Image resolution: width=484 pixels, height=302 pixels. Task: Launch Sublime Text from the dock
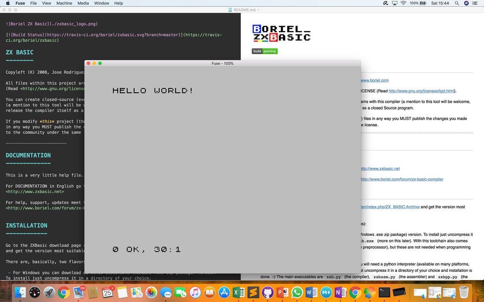tap(253, 292)
